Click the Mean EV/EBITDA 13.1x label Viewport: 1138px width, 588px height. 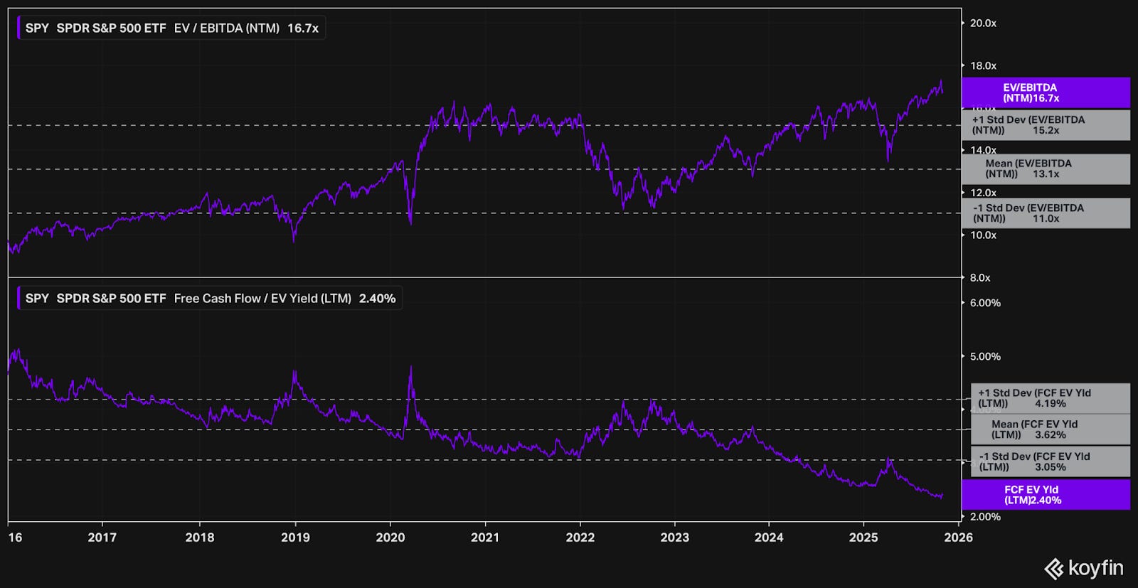coord(1046,169)
